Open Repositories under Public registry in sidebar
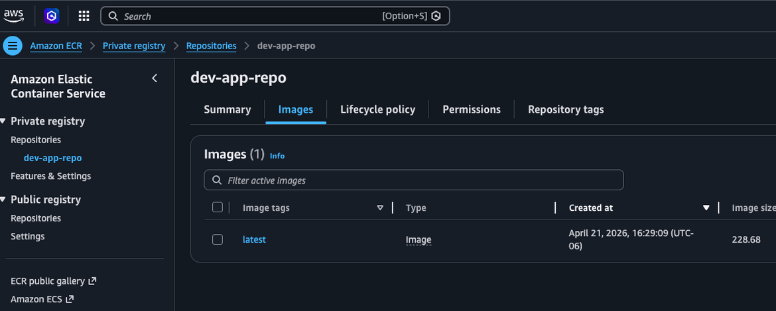The width and height of the screenshot is (776, 311). pos(36,218)
